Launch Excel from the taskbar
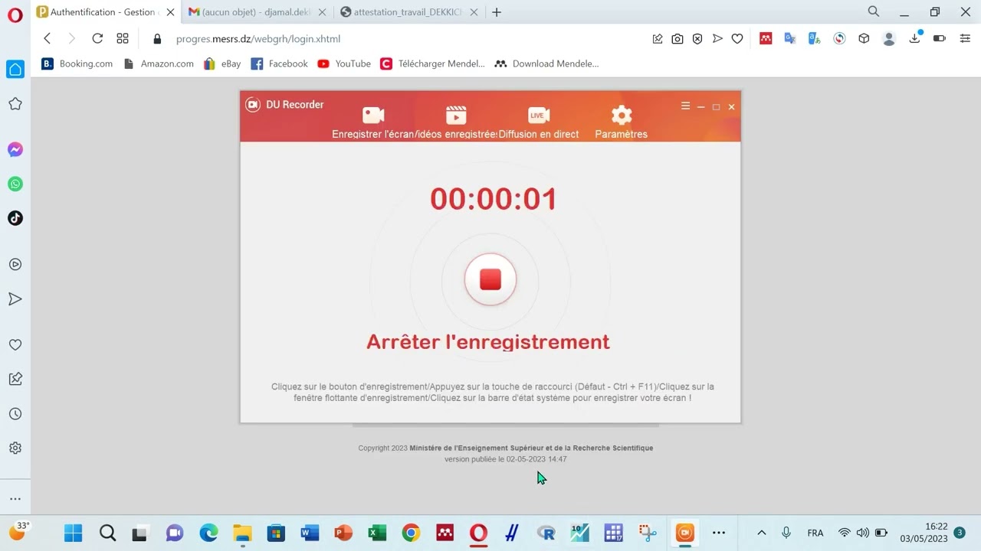The width and height of the screenshot is (981, 551). point(377,533)
